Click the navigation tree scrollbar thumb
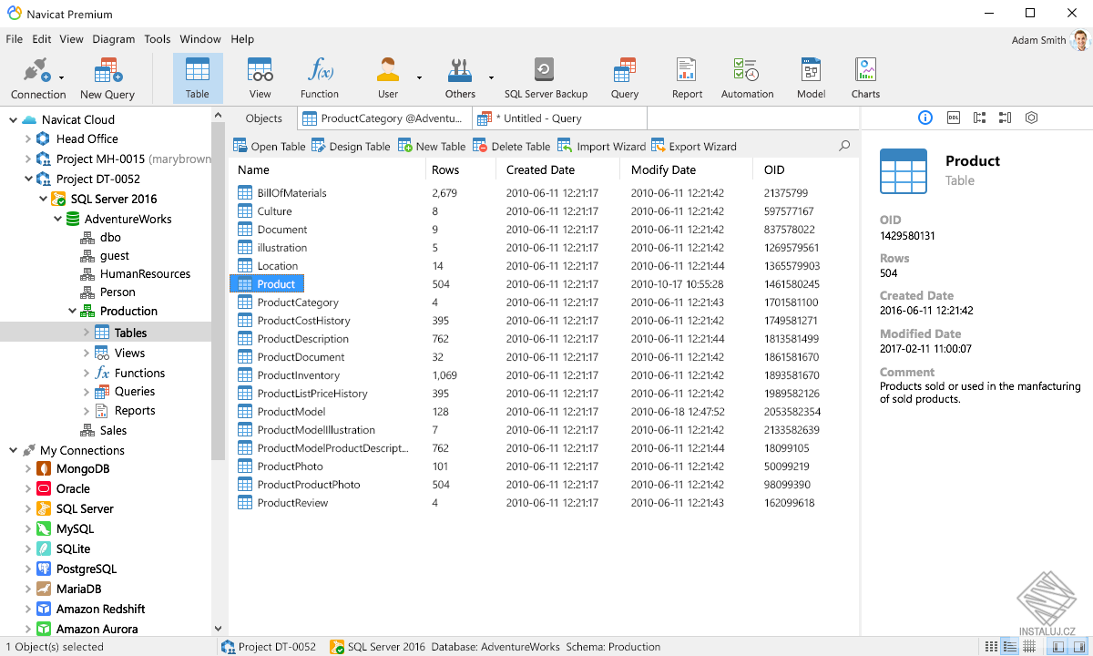 point(219,292)
